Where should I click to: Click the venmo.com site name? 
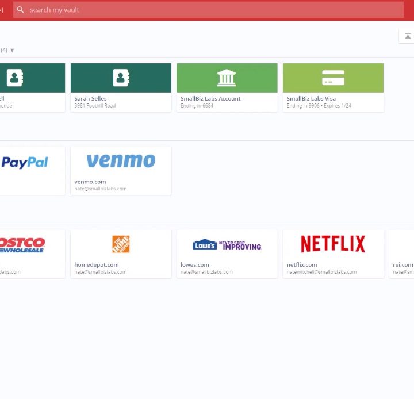point(90,182)
